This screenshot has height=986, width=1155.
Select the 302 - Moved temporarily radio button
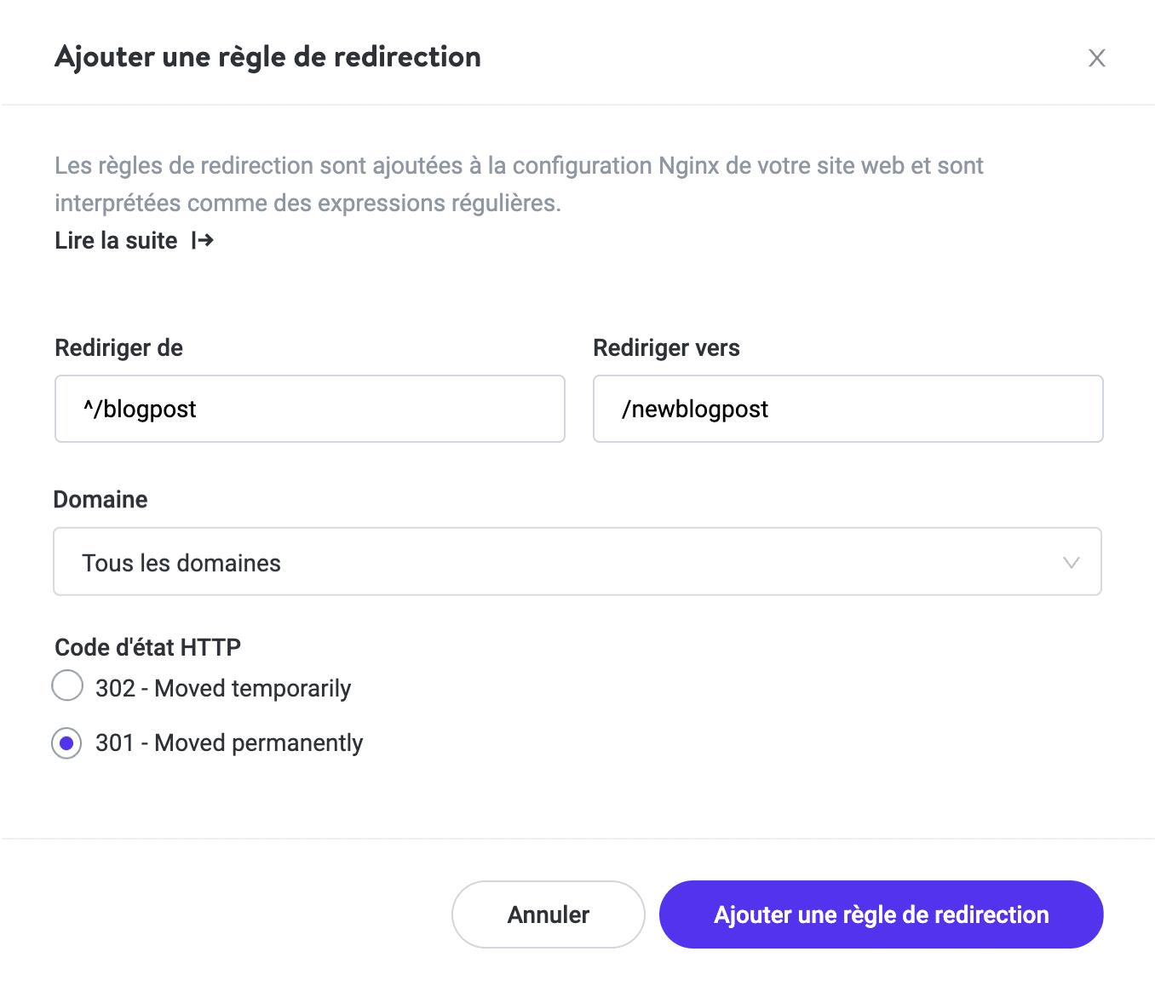(x=66, y=685)
